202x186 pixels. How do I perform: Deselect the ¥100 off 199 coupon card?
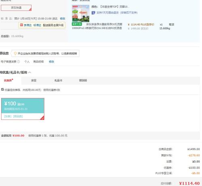[x=23, y=109]
